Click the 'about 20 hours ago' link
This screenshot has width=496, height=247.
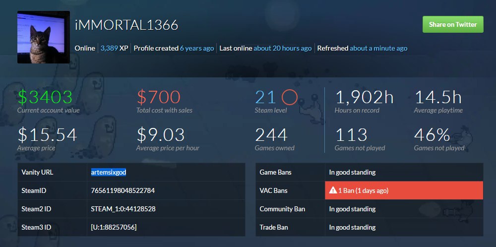point(283,49)
